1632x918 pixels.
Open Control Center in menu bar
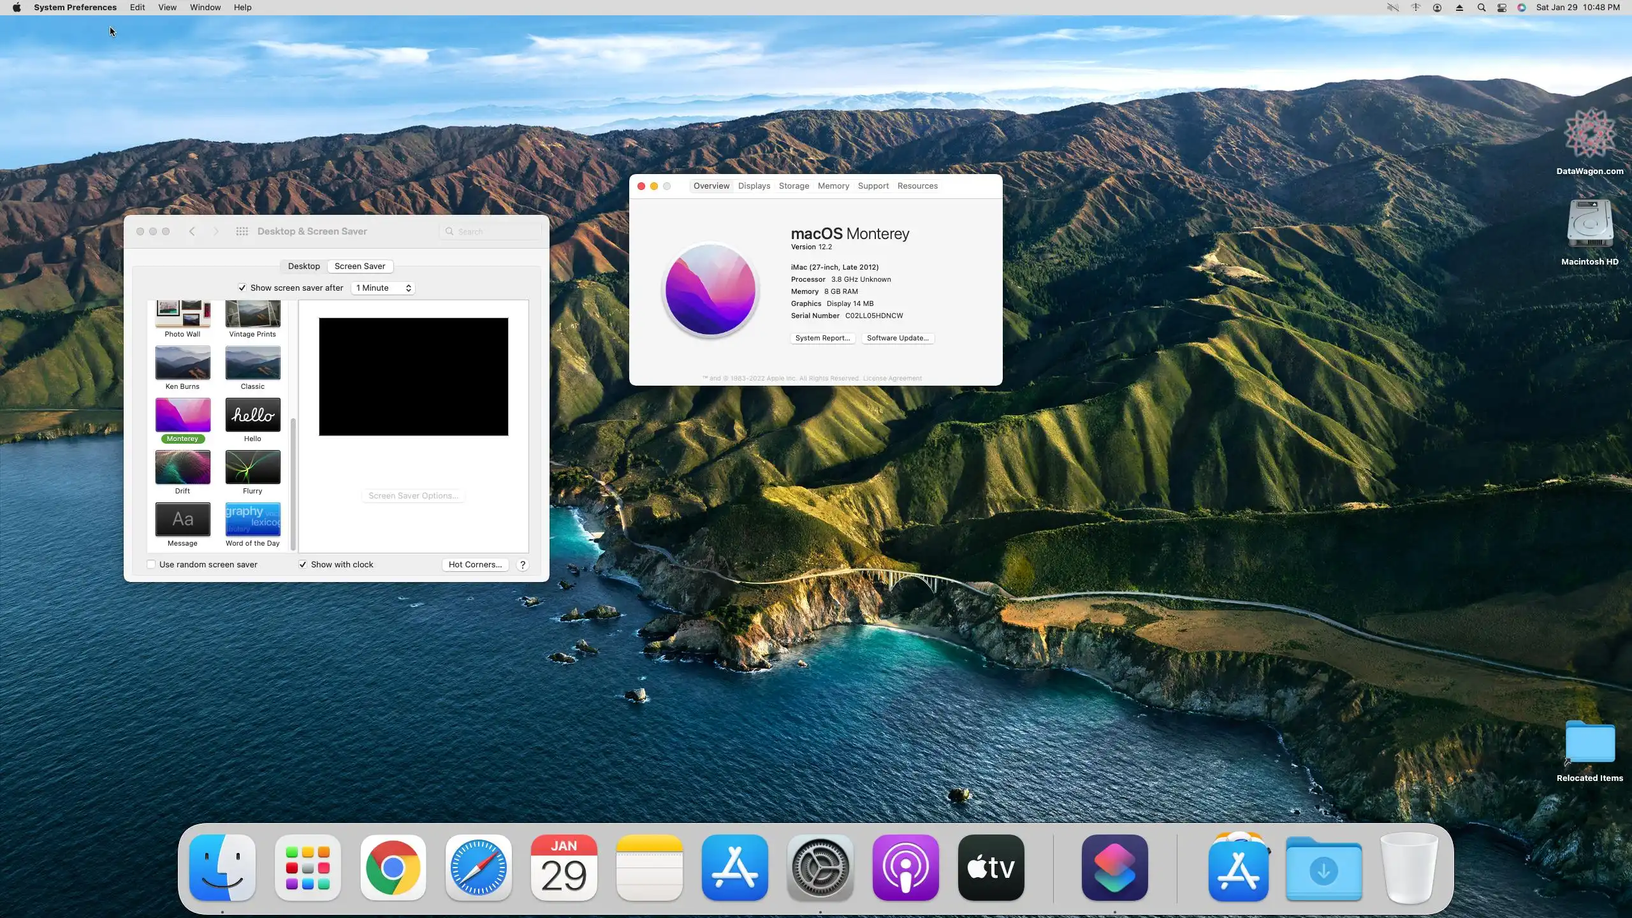coord(1501,8)
